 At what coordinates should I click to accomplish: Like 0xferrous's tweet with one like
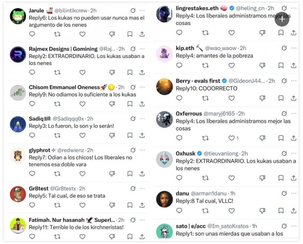[x=231, y=138]
